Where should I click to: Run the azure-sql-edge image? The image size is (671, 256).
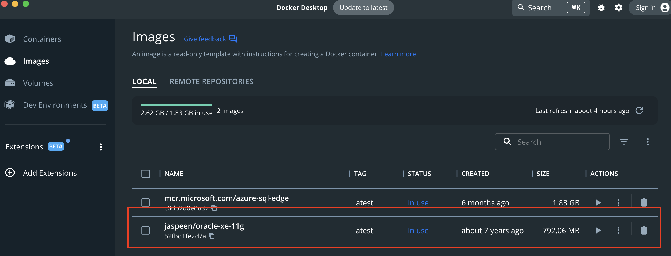[598, 202]
